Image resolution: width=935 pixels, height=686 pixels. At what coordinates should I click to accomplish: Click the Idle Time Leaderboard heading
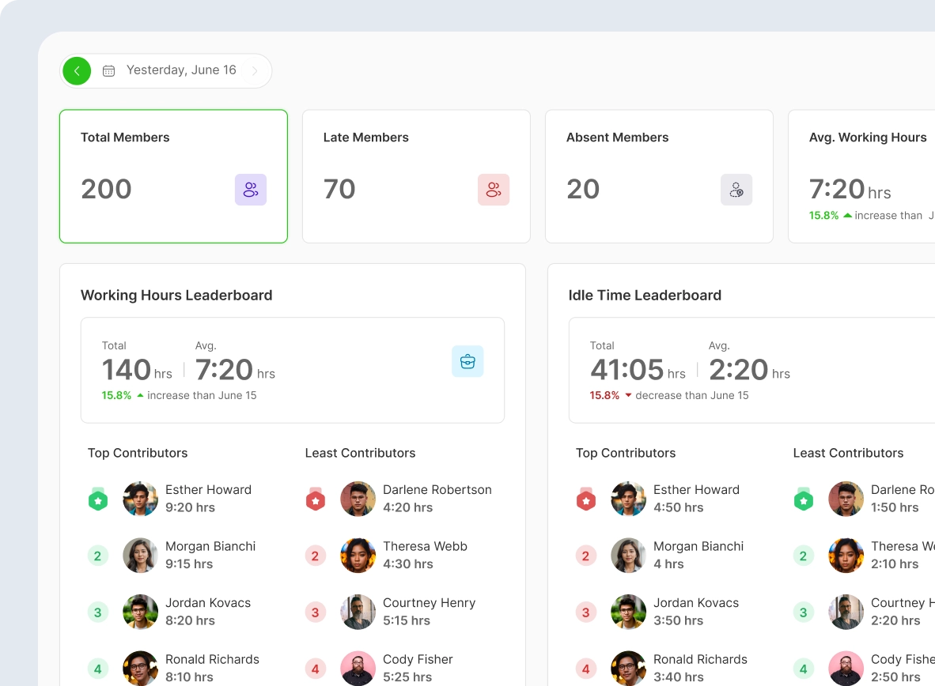click(645, 296)
